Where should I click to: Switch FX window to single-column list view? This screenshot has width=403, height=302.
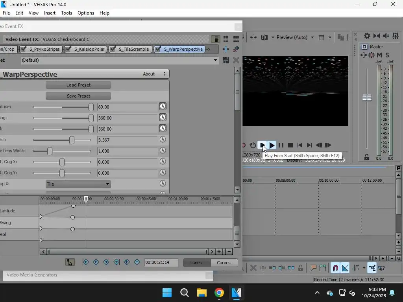pyautogui.click(x=216, y=39)
